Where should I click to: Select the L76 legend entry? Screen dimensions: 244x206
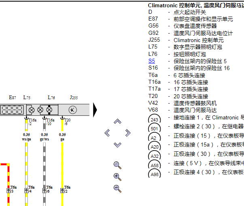pyautogui.click(x=177, y=54)
